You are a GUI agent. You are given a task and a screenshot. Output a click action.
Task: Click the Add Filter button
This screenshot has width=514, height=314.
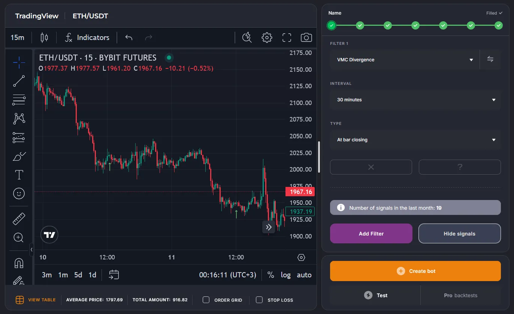tap(371, 234)
